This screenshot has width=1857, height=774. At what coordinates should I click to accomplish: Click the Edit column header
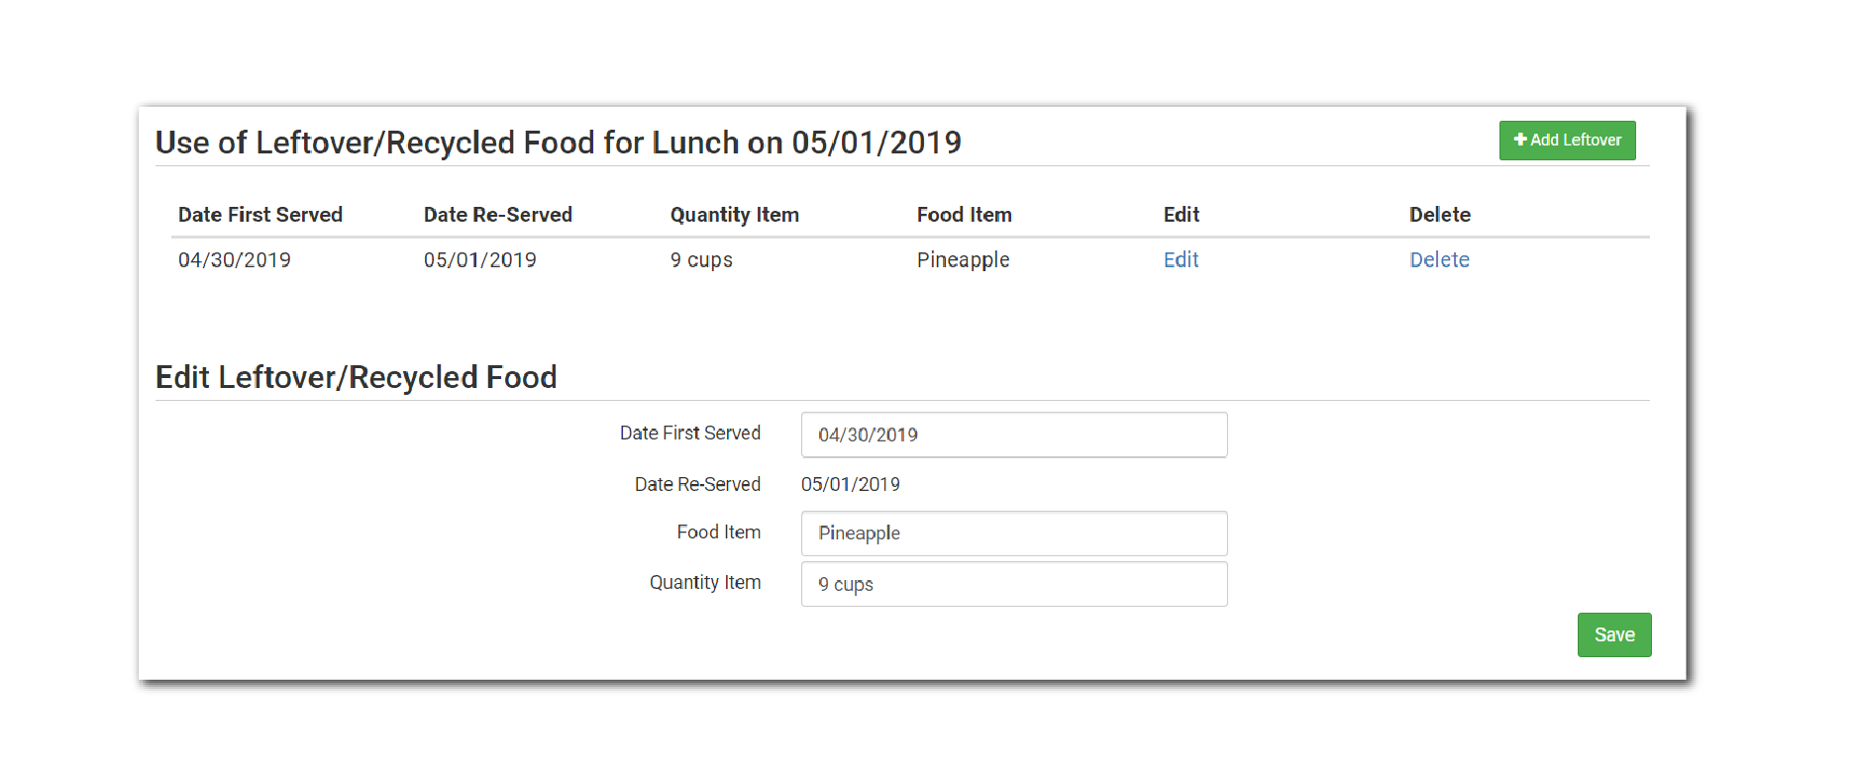1181,215
